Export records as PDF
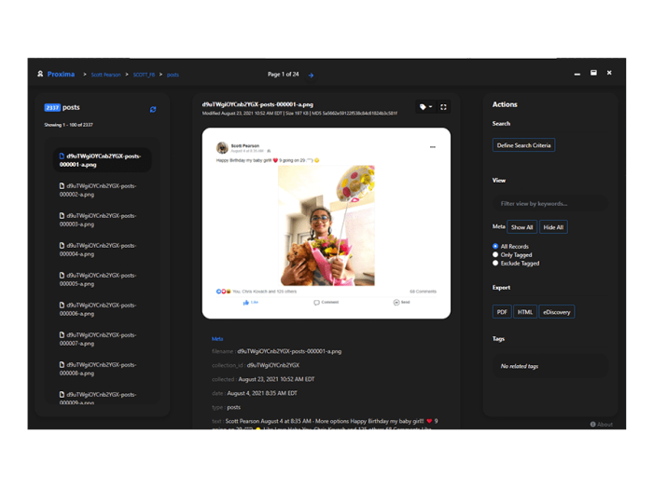The image size is (653, 489). 502,312
